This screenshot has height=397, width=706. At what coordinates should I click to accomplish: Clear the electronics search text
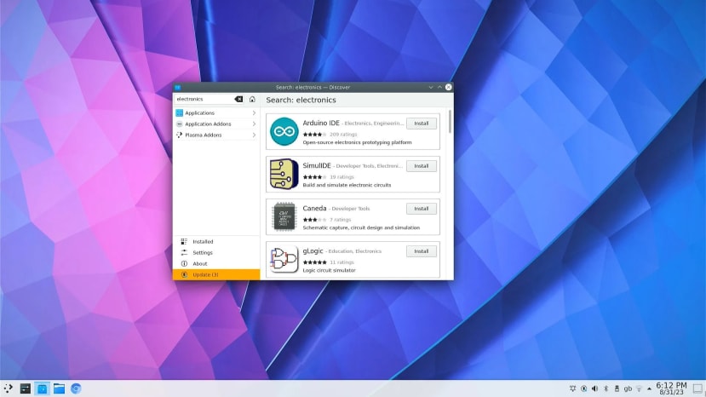pyautogui.click(x=238, y=99)
